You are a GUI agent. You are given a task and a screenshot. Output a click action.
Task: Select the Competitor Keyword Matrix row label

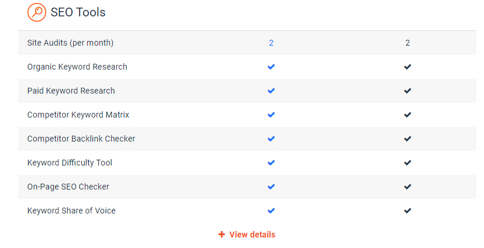[x=78, y=115]
